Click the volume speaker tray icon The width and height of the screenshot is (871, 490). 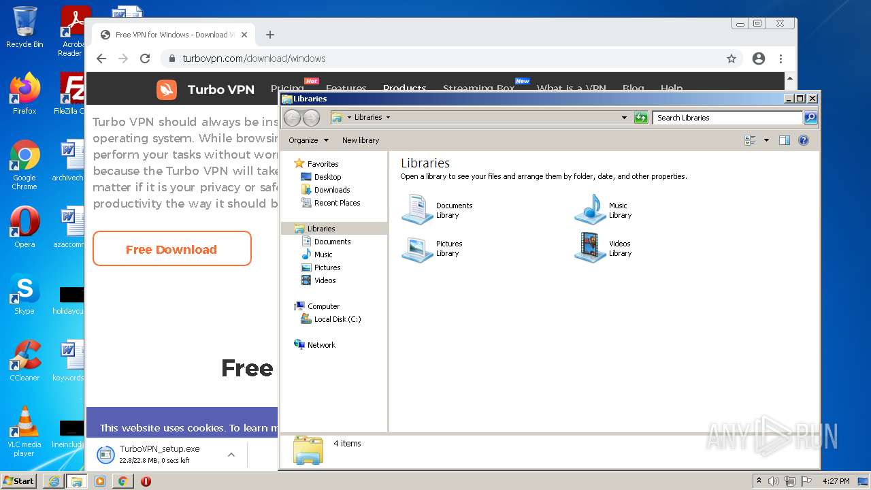[774, 481]
